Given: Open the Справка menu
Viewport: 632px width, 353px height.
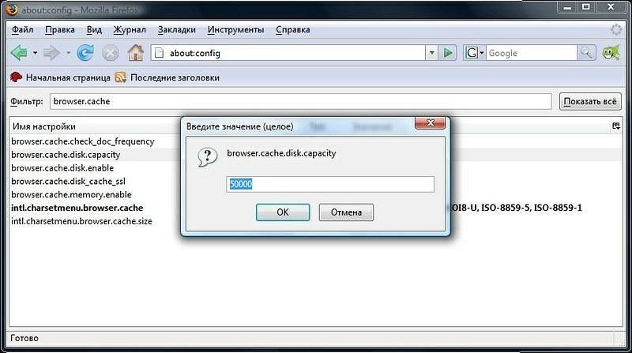Looking at the screenshot, I should click(293, 29).
